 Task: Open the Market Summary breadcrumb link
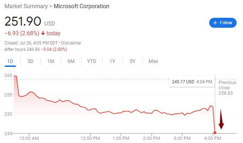[x=26, y=6]
